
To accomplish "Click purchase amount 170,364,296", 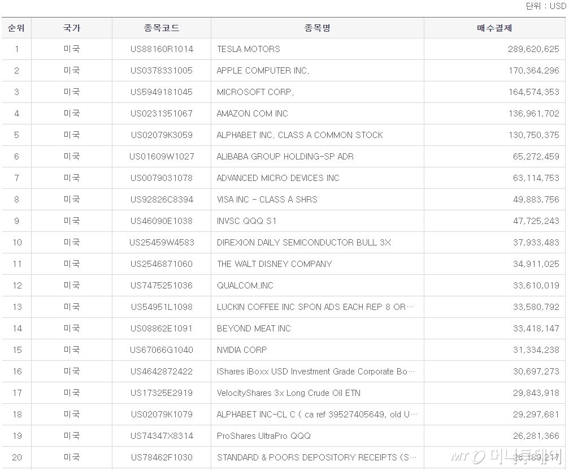I will [x=534, y=71].
